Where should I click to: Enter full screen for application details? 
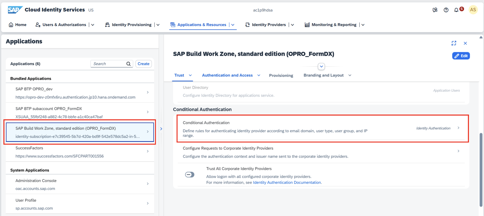454,43
